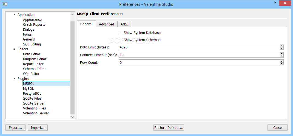This screenshot has width=293, height=136.
Task: Click the Application group label
Action: point(26,15)
